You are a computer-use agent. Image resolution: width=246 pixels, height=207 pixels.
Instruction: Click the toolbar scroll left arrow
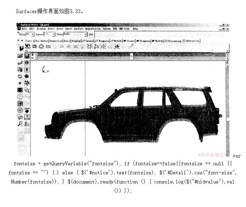click(x=26, y=51)
